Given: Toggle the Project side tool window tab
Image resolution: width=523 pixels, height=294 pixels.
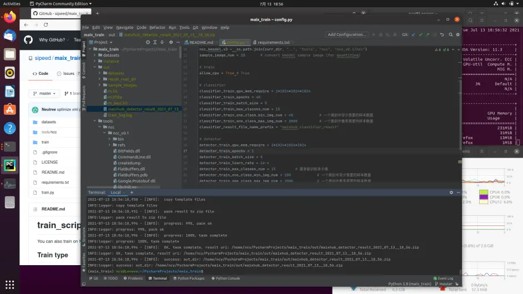Looking at the screenshot, I should 84,47.
